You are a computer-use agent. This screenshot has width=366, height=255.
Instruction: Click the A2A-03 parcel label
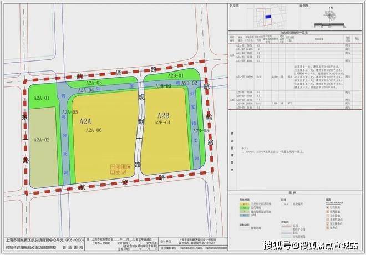94,83
